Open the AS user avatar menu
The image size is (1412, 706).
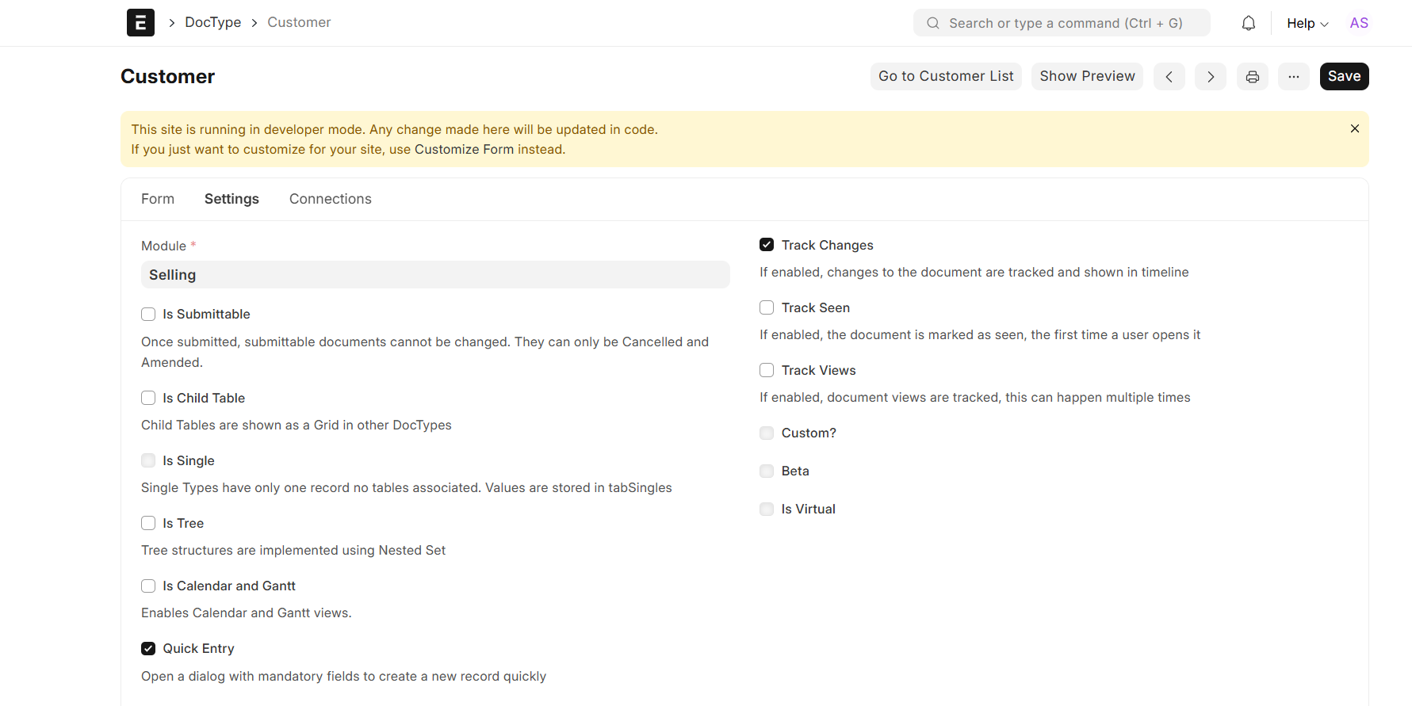click(1358, 23)
